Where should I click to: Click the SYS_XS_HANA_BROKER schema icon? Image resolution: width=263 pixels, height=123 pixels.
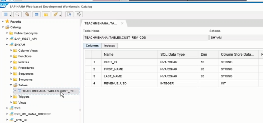12,114
